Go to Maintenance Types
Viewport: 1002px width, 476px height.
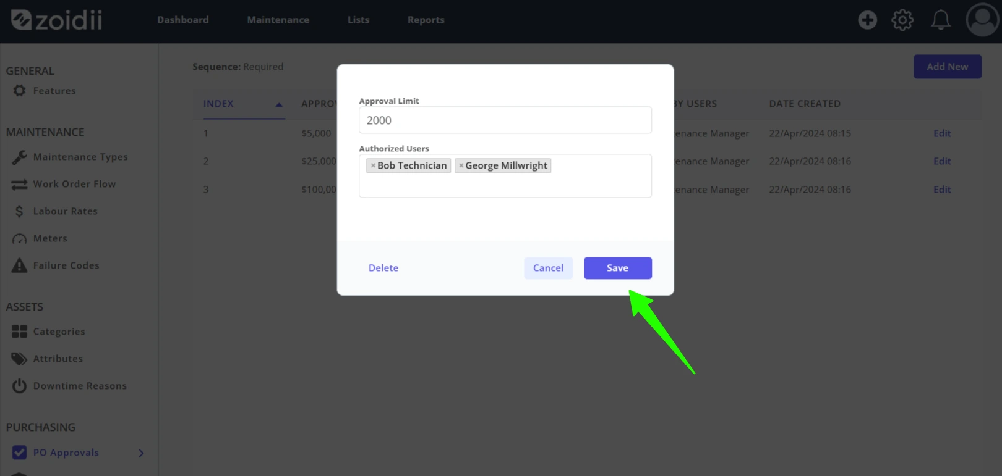tap(80, 157)
